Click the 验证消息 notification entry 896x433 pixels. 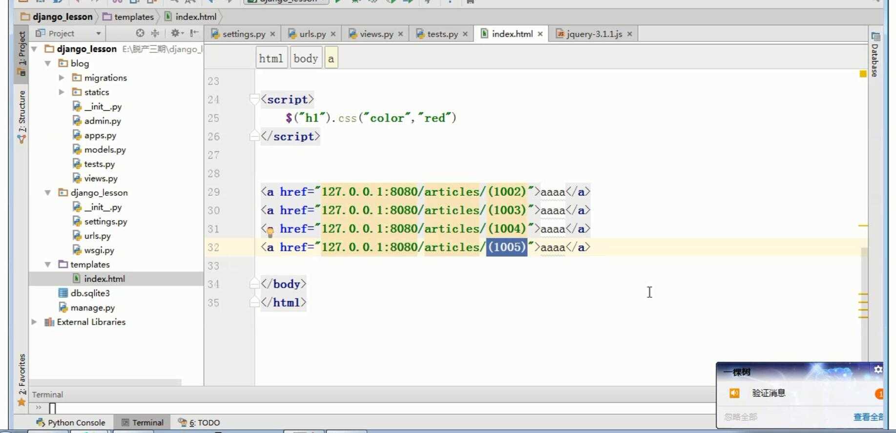(x=769, y=393)
